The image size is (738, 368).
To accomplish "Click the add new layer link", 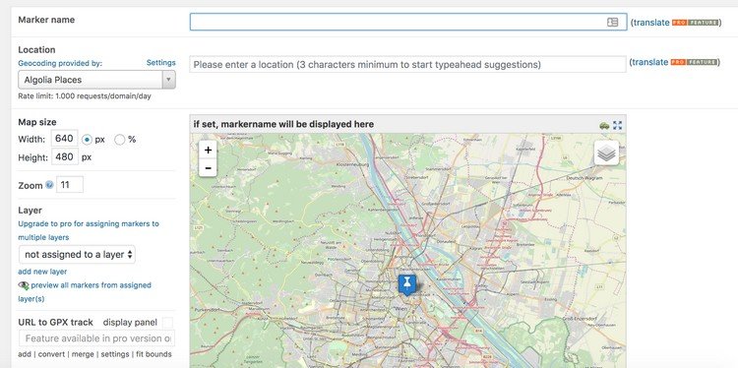I will click(42, 272).
